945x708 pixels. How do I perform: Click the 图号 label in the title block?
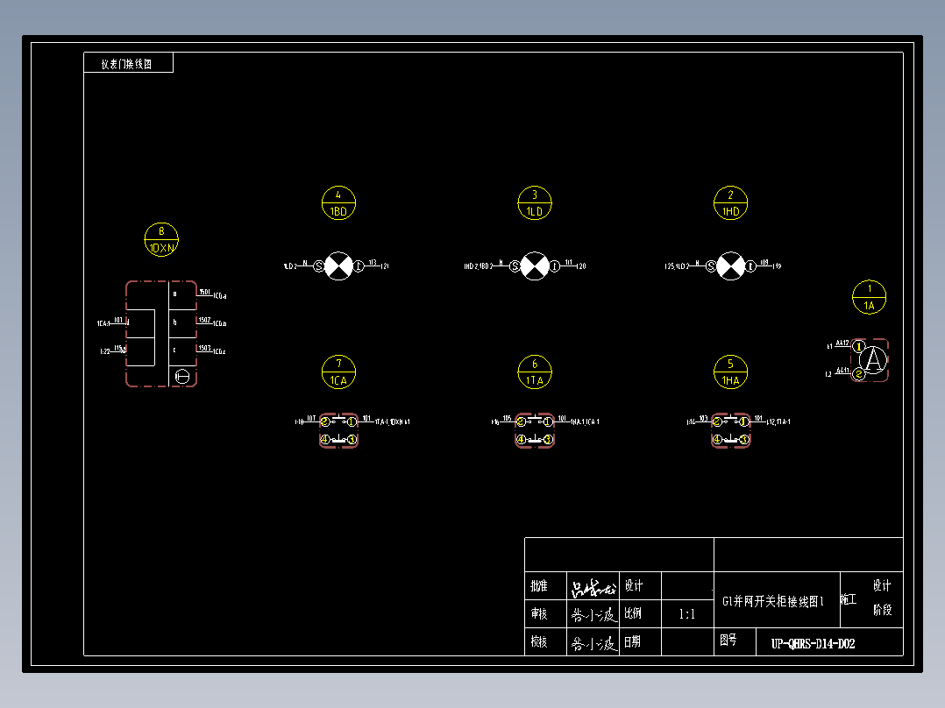[728, 640]
